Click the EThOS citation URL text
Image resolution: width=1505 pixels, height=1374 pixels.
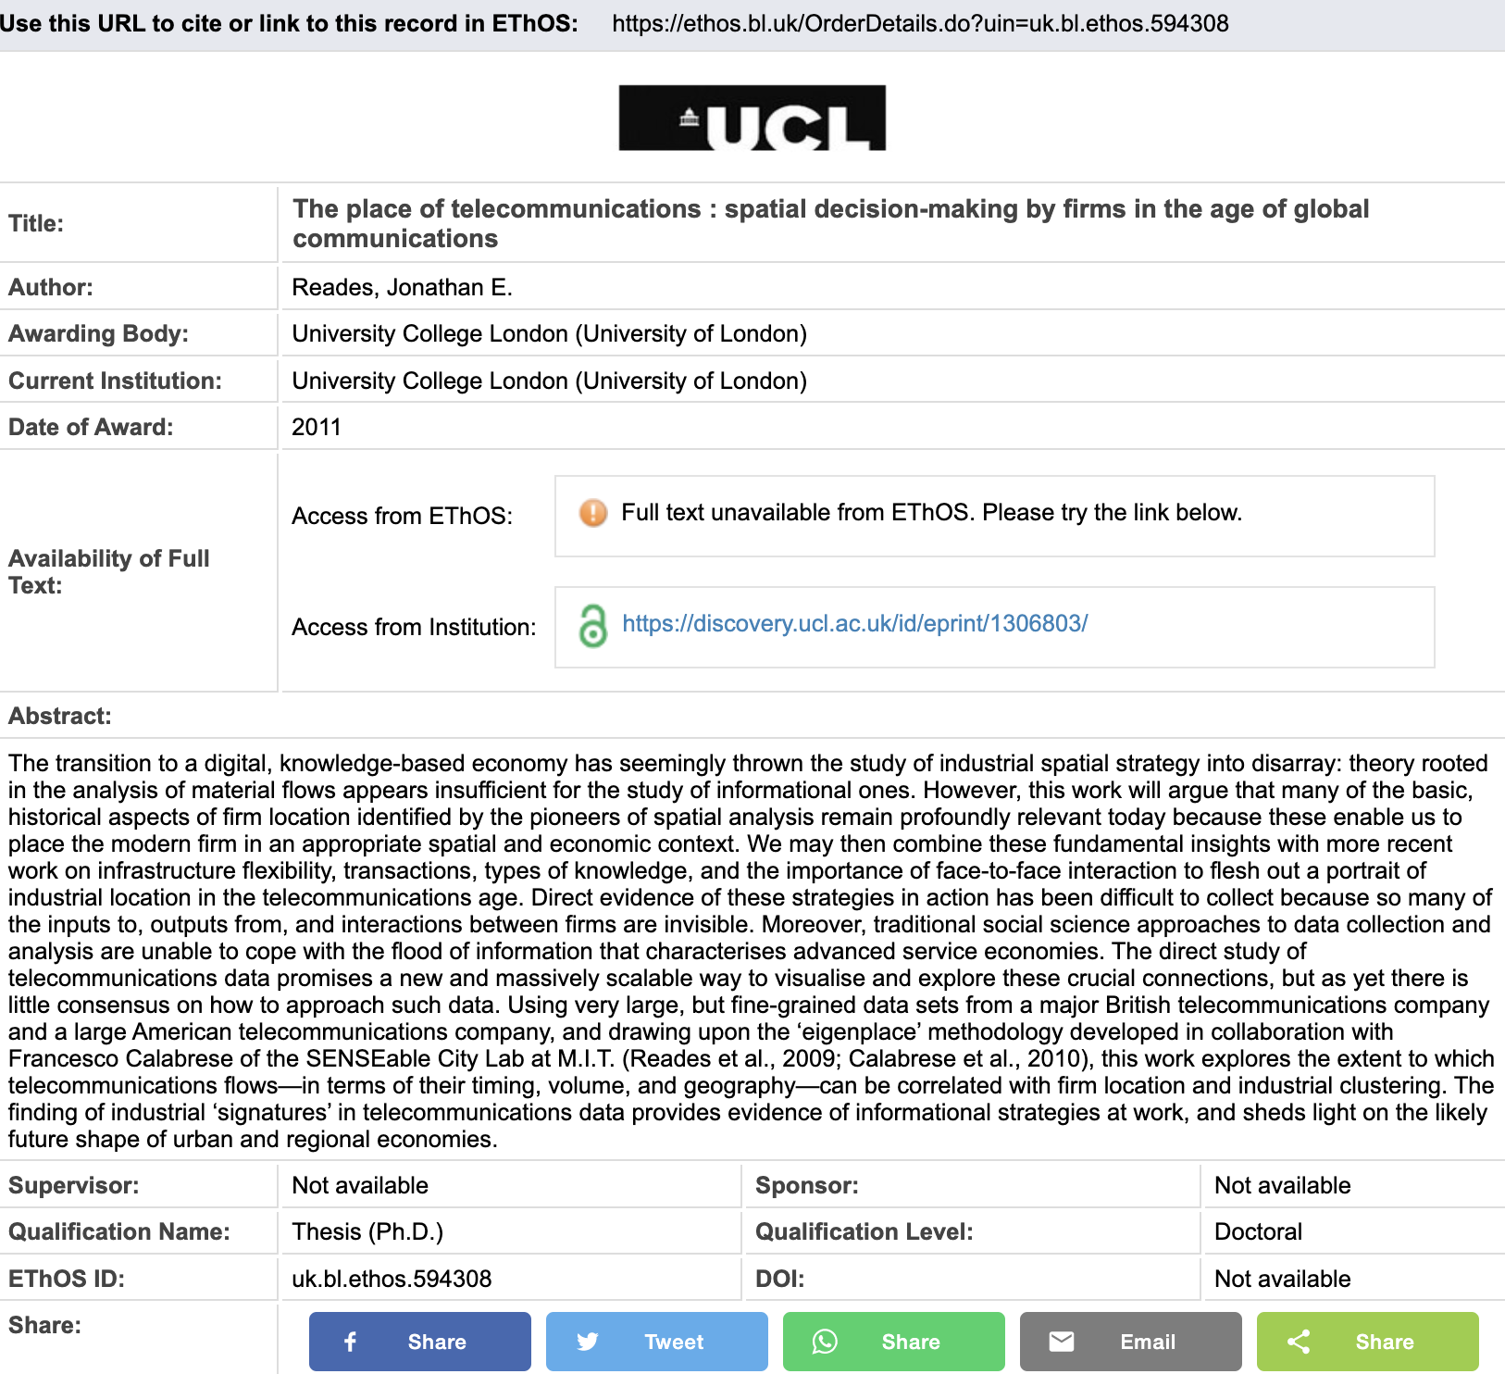click(920, 23)
